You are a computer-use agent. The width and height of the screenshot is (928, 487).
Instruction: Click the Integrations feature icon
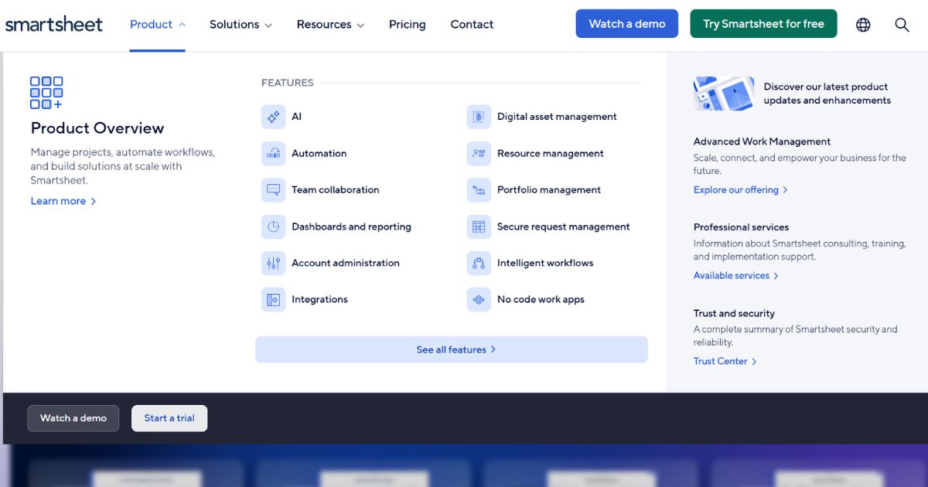tap(273, 300)
